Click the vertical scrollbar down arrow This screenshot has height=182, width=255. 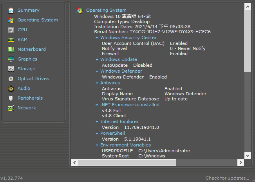click(248, 156)
